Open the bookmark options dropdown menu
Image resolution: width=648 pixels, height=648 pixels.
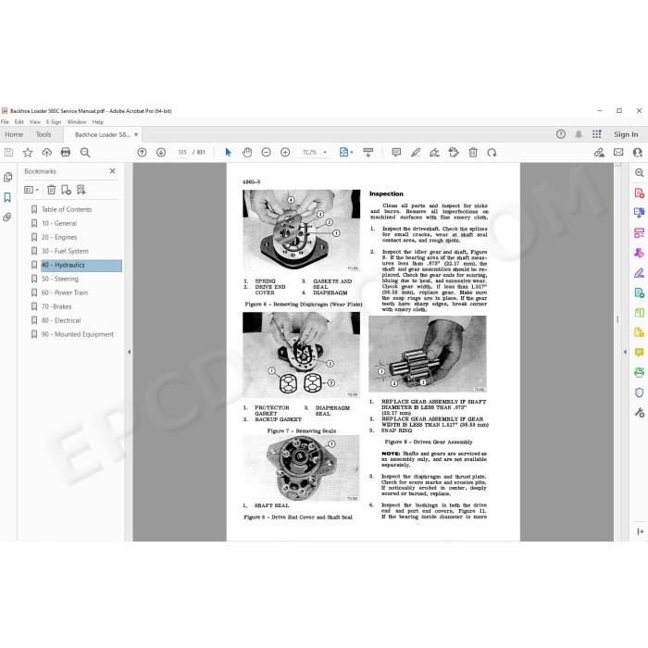31,190
